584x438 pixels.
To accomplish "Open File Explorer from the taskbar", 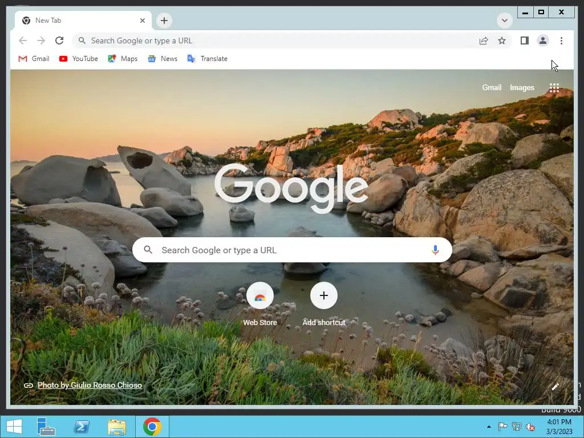I will [117, 427].
